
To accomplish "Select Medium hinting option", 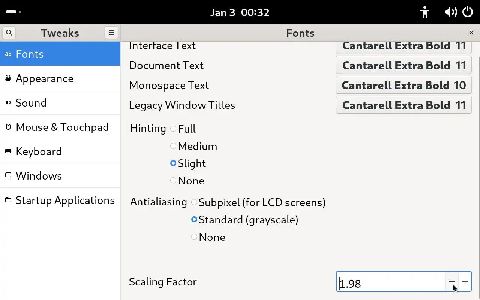I will (x=173, y=146).
